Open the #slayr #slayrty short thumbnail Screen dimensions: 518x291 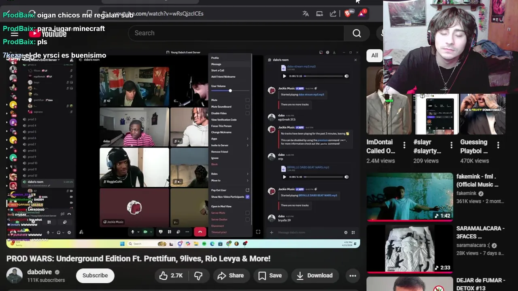pos(436,114)
